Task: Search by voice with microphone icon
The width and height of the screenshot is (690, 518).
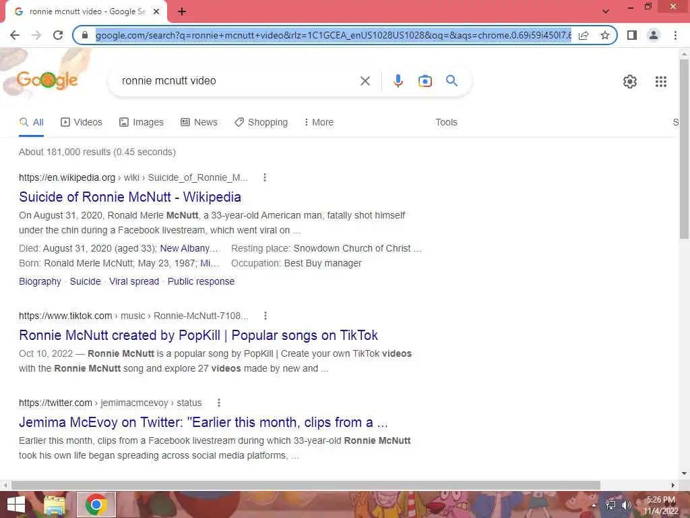Action: pos(398,81)
